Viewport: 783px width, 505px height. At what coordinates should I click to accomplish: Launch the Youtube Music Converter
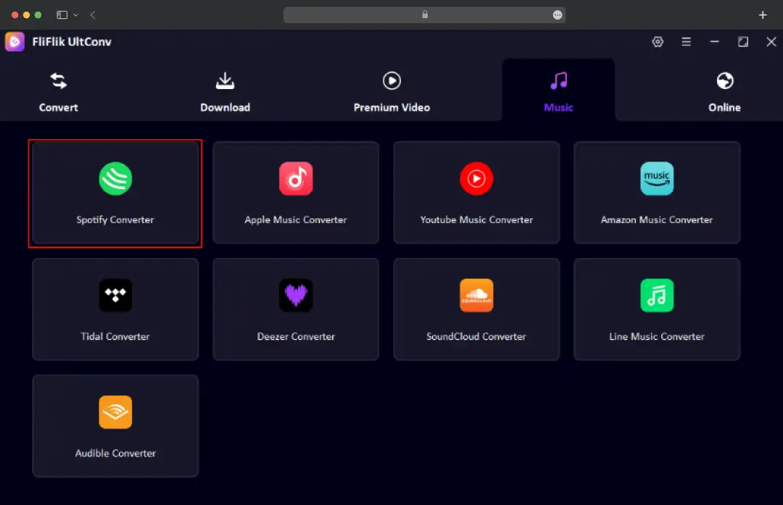(x=476, y=192)
